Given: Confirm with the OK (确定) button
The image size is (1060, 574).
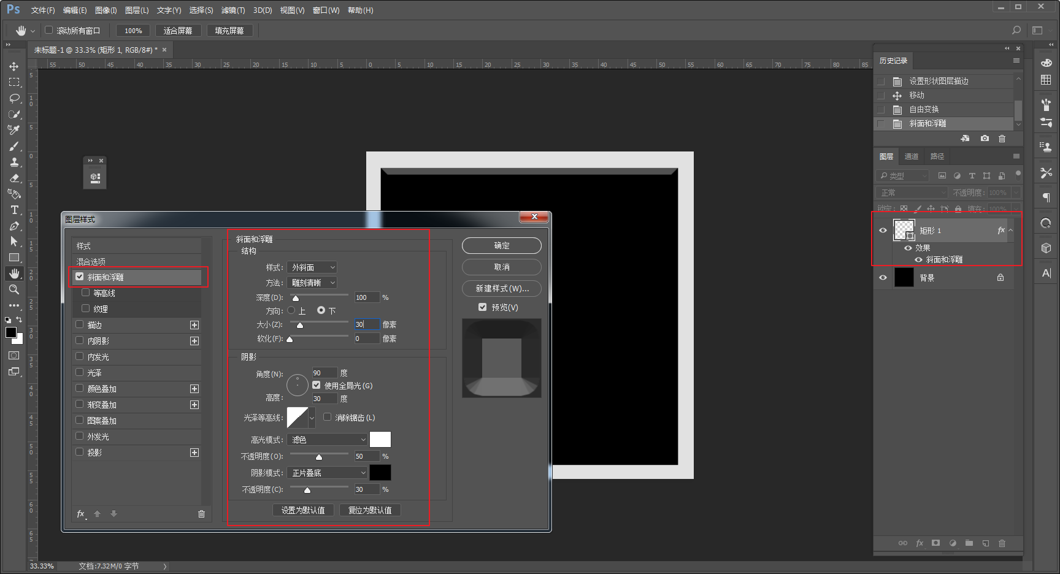Looking at the screenshot, I should click(x=502, y=245).
